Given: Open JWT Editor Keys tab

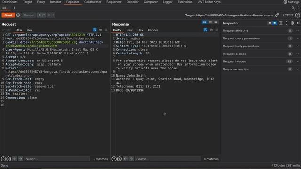Looking at the screenshot, I should (x=209, y=2).
